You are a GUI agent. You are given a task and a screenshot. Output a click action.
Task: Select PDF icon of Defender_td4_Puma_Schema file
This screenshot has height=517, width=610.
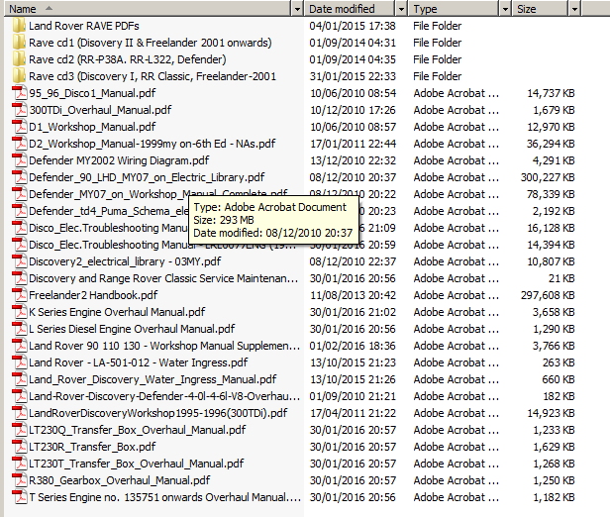[19, 211]
